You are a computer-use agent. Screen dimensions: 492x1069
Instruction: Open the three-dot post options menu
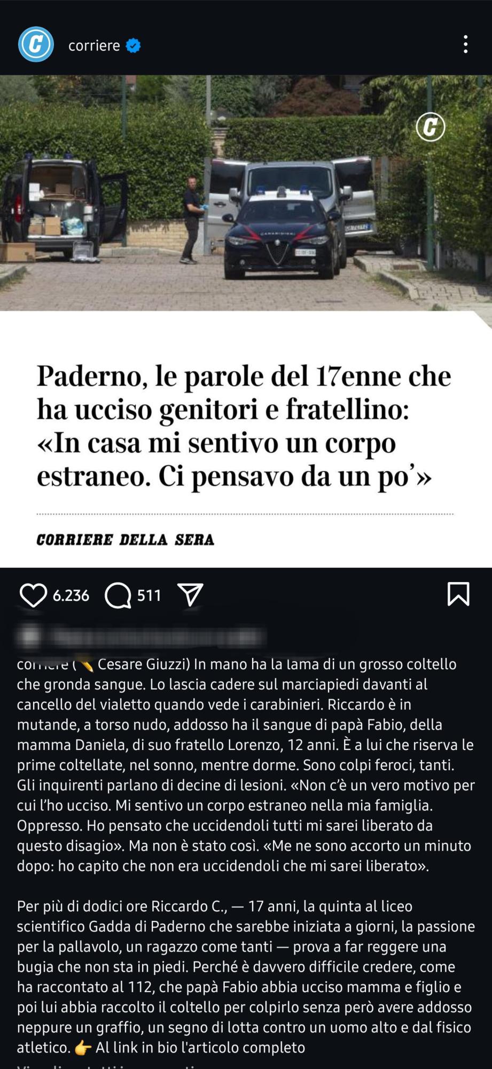click(466, 44)
